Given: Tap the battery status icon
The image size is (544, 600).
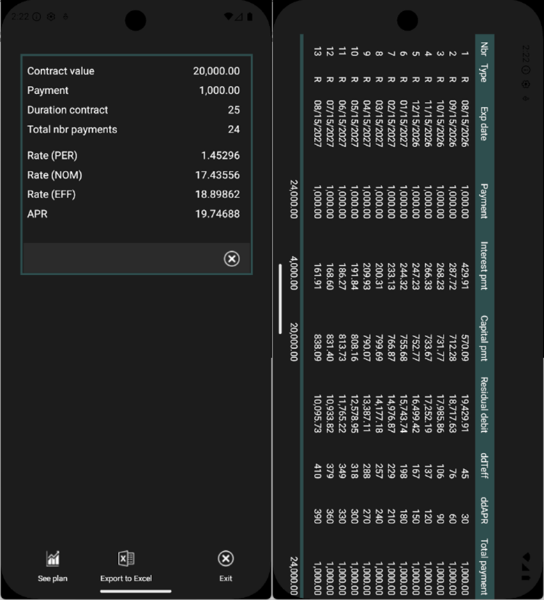Looking at the screenshot, I should (x=250, y=17).
